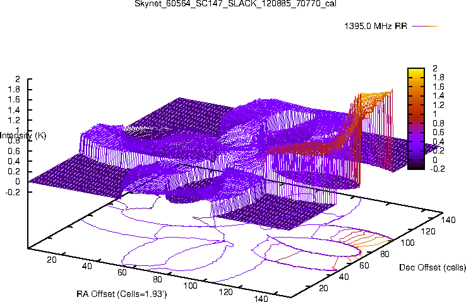Click the color bar value -0.2
This screenshot has width=466, height=302.
click(x=438, y=169)
